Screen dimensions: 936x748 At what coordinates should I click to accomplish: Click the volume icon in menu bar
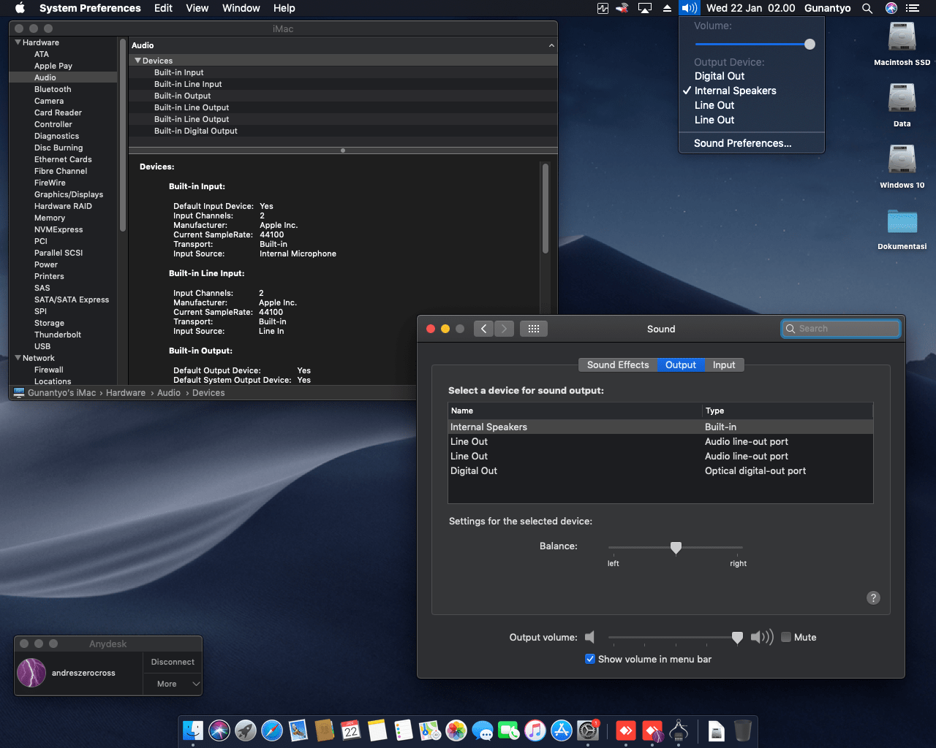(x=689, y=8)
